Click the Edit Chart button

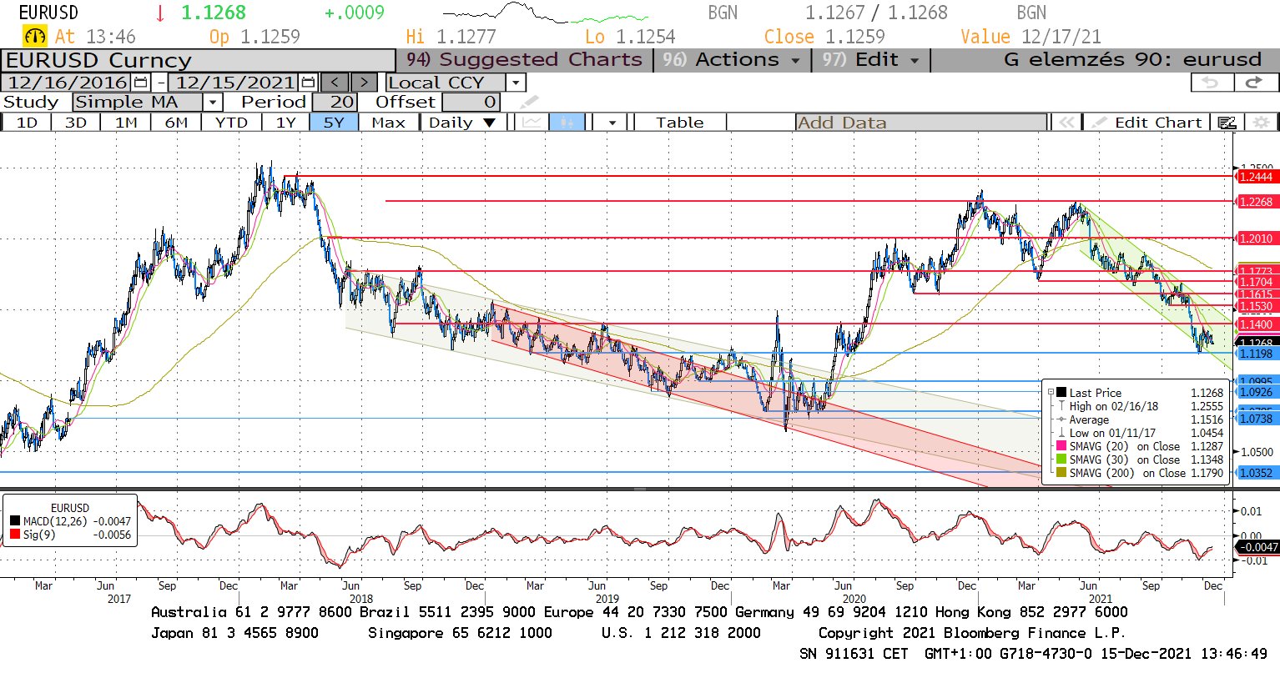pos(1148,123)
